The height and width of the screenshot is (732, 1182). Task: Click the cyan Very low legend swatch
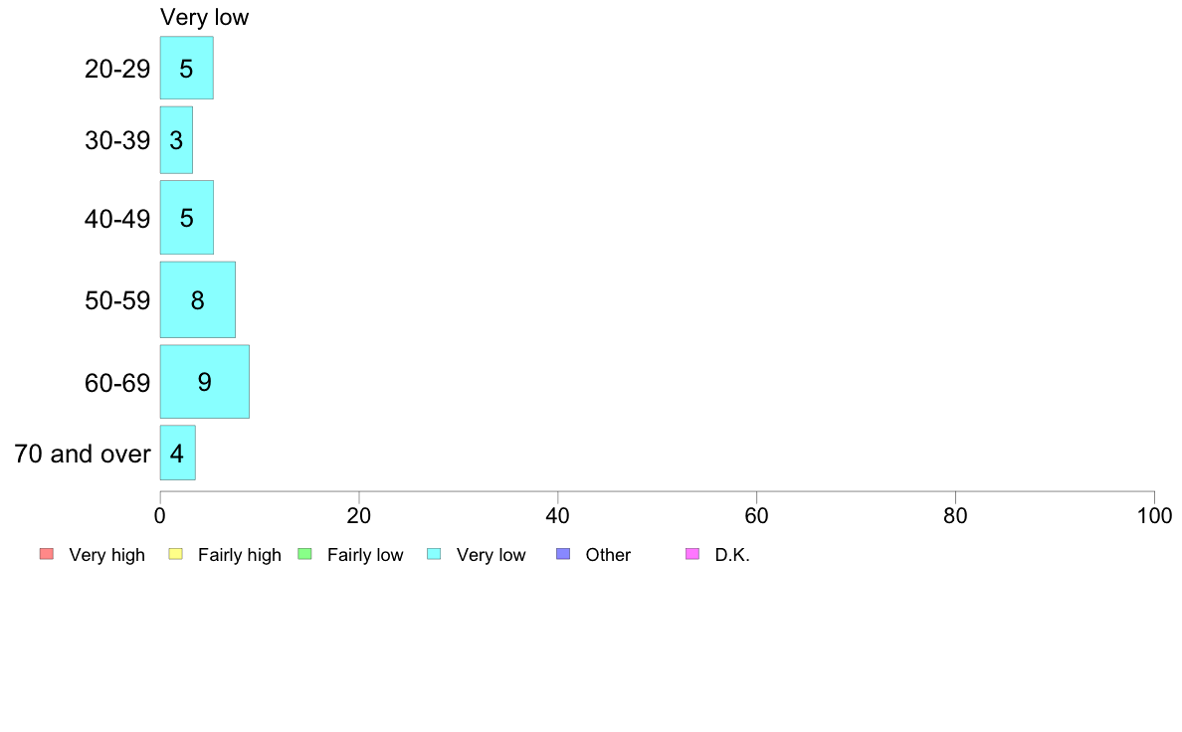click(x=434, y=554)
